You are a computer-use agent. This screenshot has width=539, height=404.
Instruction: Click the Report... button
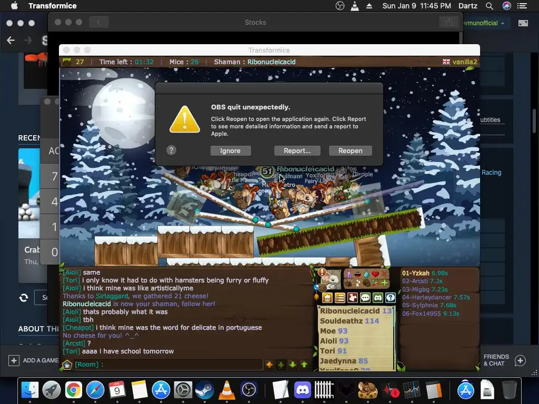coord(297,151)
